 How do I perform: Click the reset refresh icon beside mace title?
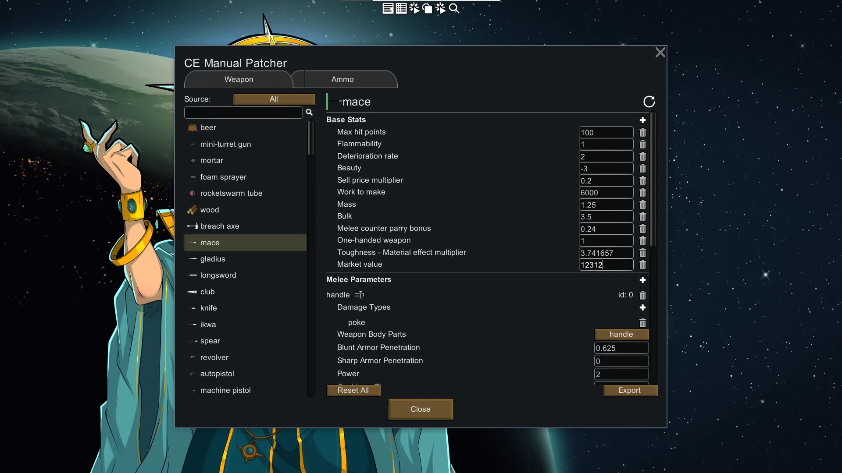click(649, 102)
